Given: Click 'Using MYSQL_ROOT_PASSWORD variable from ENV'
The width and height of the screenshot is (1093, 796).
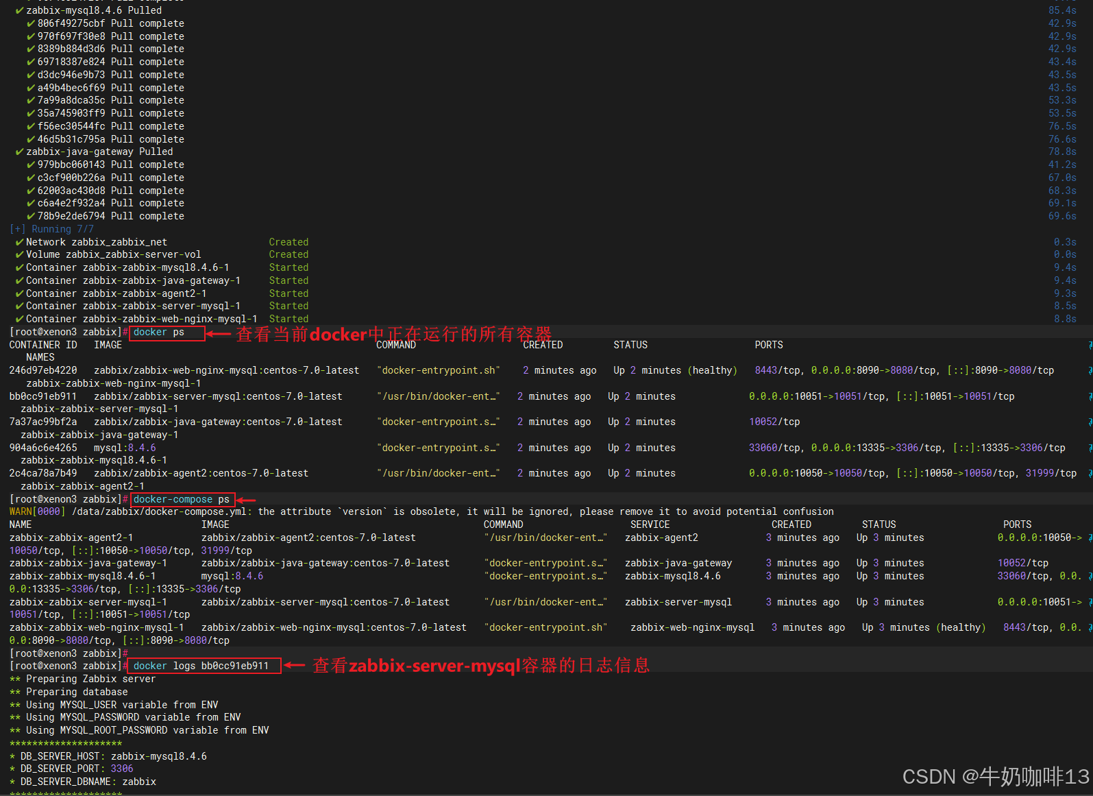Looking at the screenshot, I should [147, 730].
